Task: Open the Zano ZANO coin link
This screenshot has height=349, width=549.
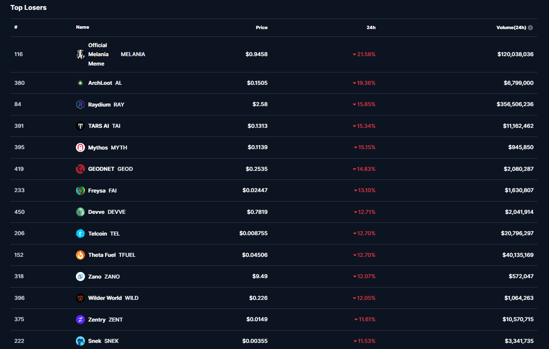Action: click(x=104, y=276)
